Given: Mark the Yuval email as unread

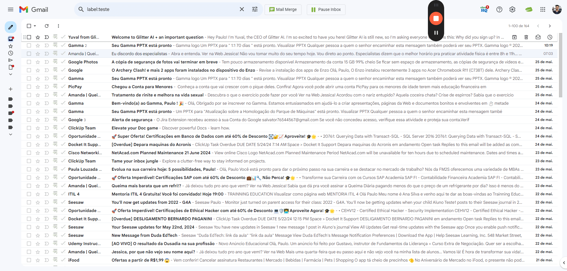Looking at the screenshot, I should 538,37.
